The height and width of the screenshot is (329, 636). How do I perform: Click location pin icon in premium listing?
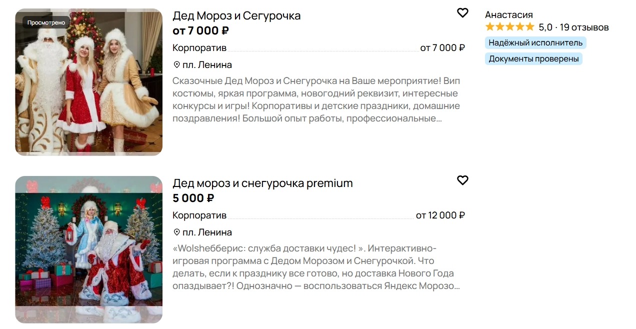tap(176, 232)
